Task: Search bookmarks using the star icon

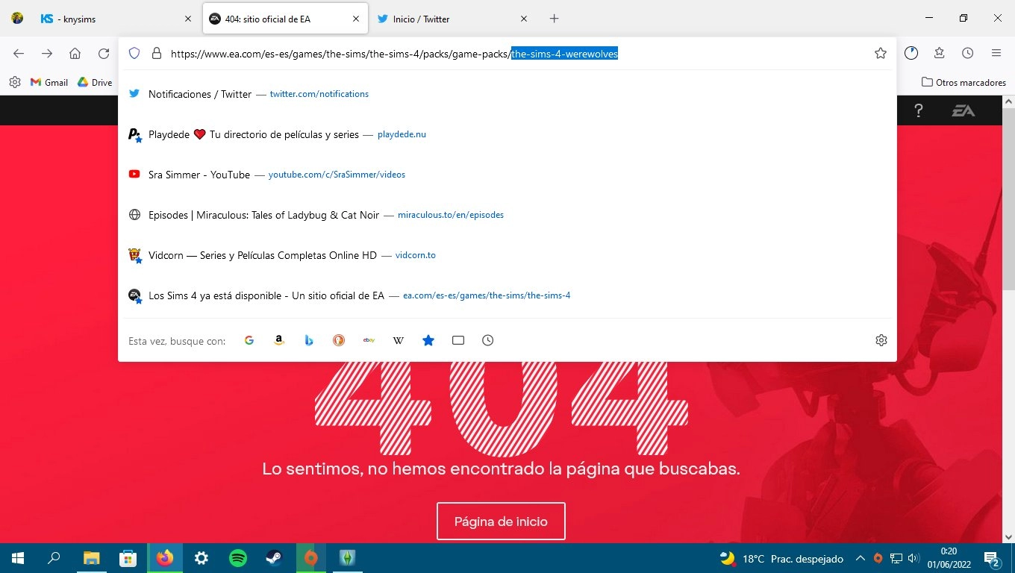Action: click(428, 340)
